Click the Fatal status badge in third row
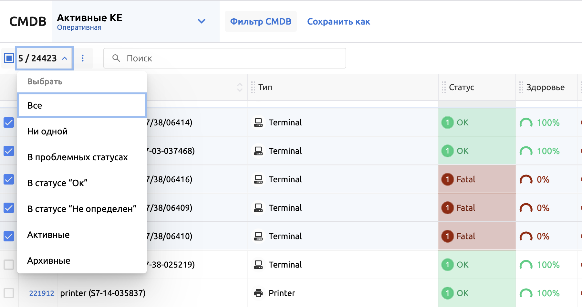 coord(459,179)
